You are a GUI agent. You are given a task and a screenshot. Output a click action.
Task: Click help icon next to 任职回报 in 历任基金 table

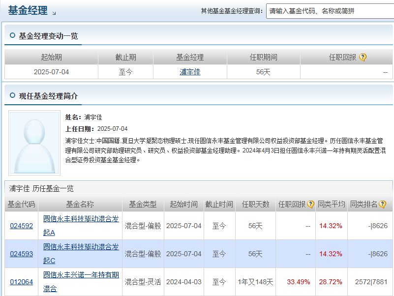tap(310, 204)
